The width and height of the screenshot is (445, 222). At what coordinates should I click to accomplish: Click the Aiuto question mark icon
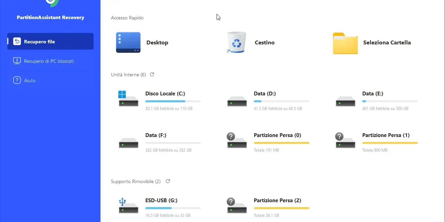17,80
